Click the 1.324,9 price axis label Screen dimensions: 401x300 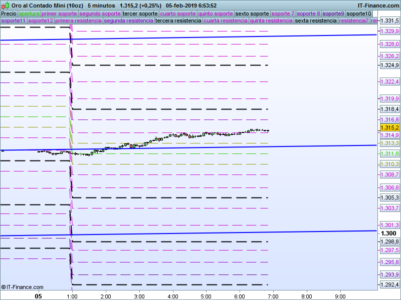390,65
